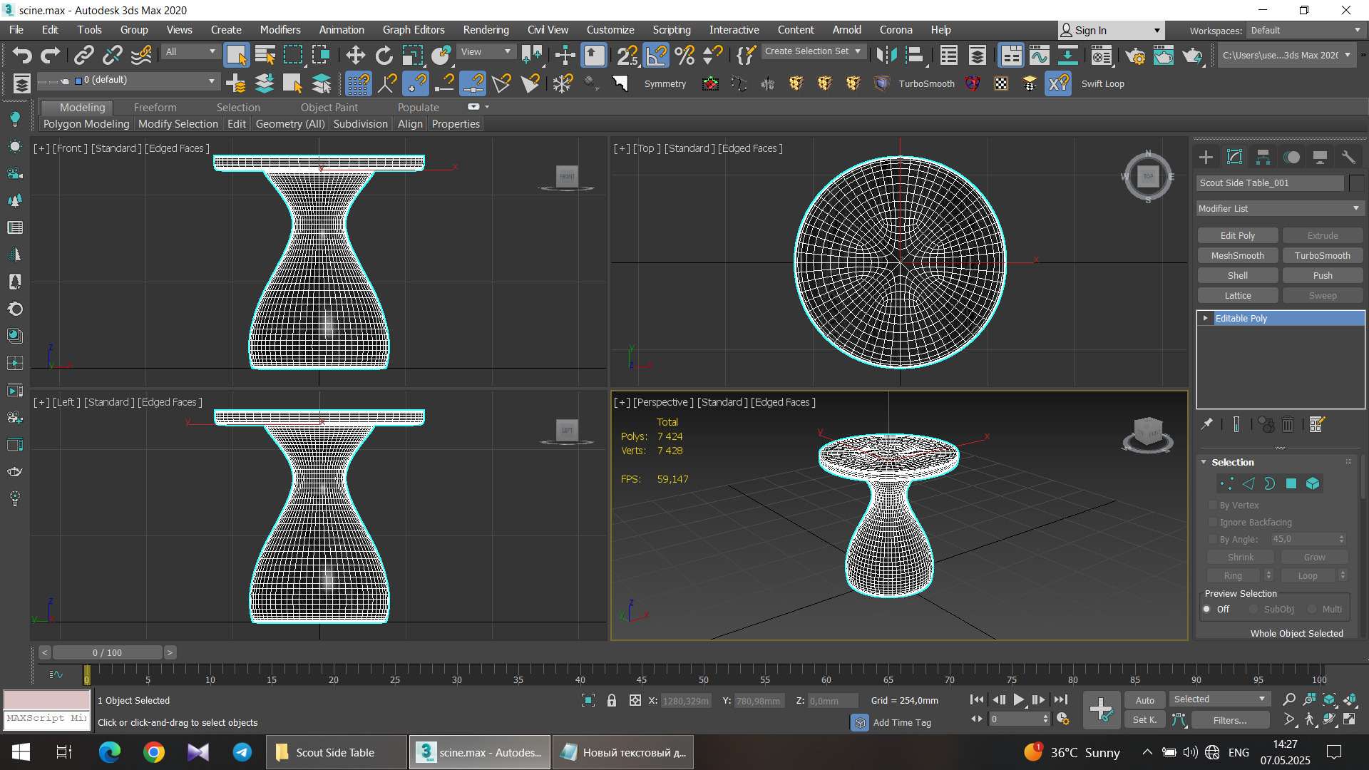
Task: Toggle Set Key mode button
Action: (1144, 720)
